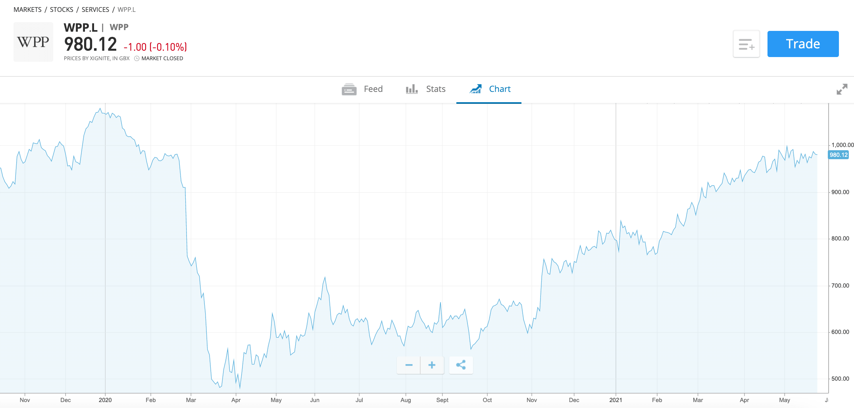
Task: Click the clock icon beside MARKET CLOSED
Action: pos(137,59)
